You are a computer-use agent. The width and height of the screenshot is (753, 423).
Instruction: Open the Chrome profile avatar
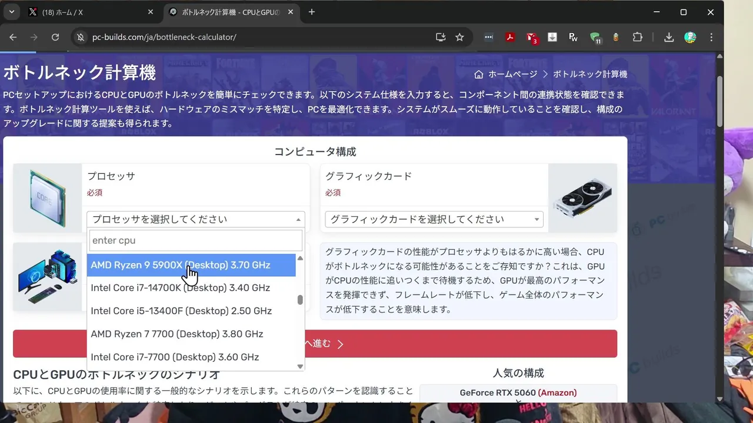(x=690, y=37)
